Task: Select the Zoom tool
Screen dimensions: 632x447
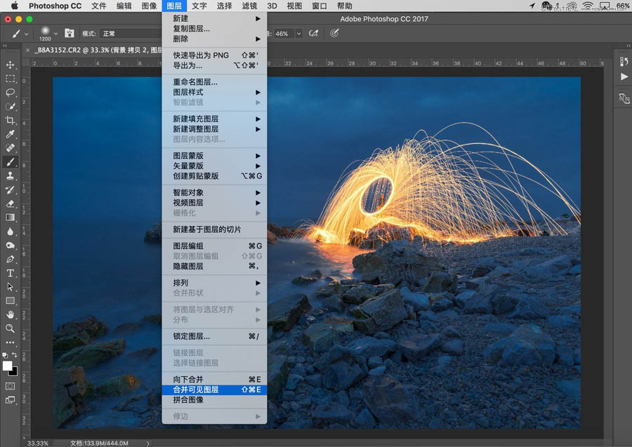Action: coord(11,329)
